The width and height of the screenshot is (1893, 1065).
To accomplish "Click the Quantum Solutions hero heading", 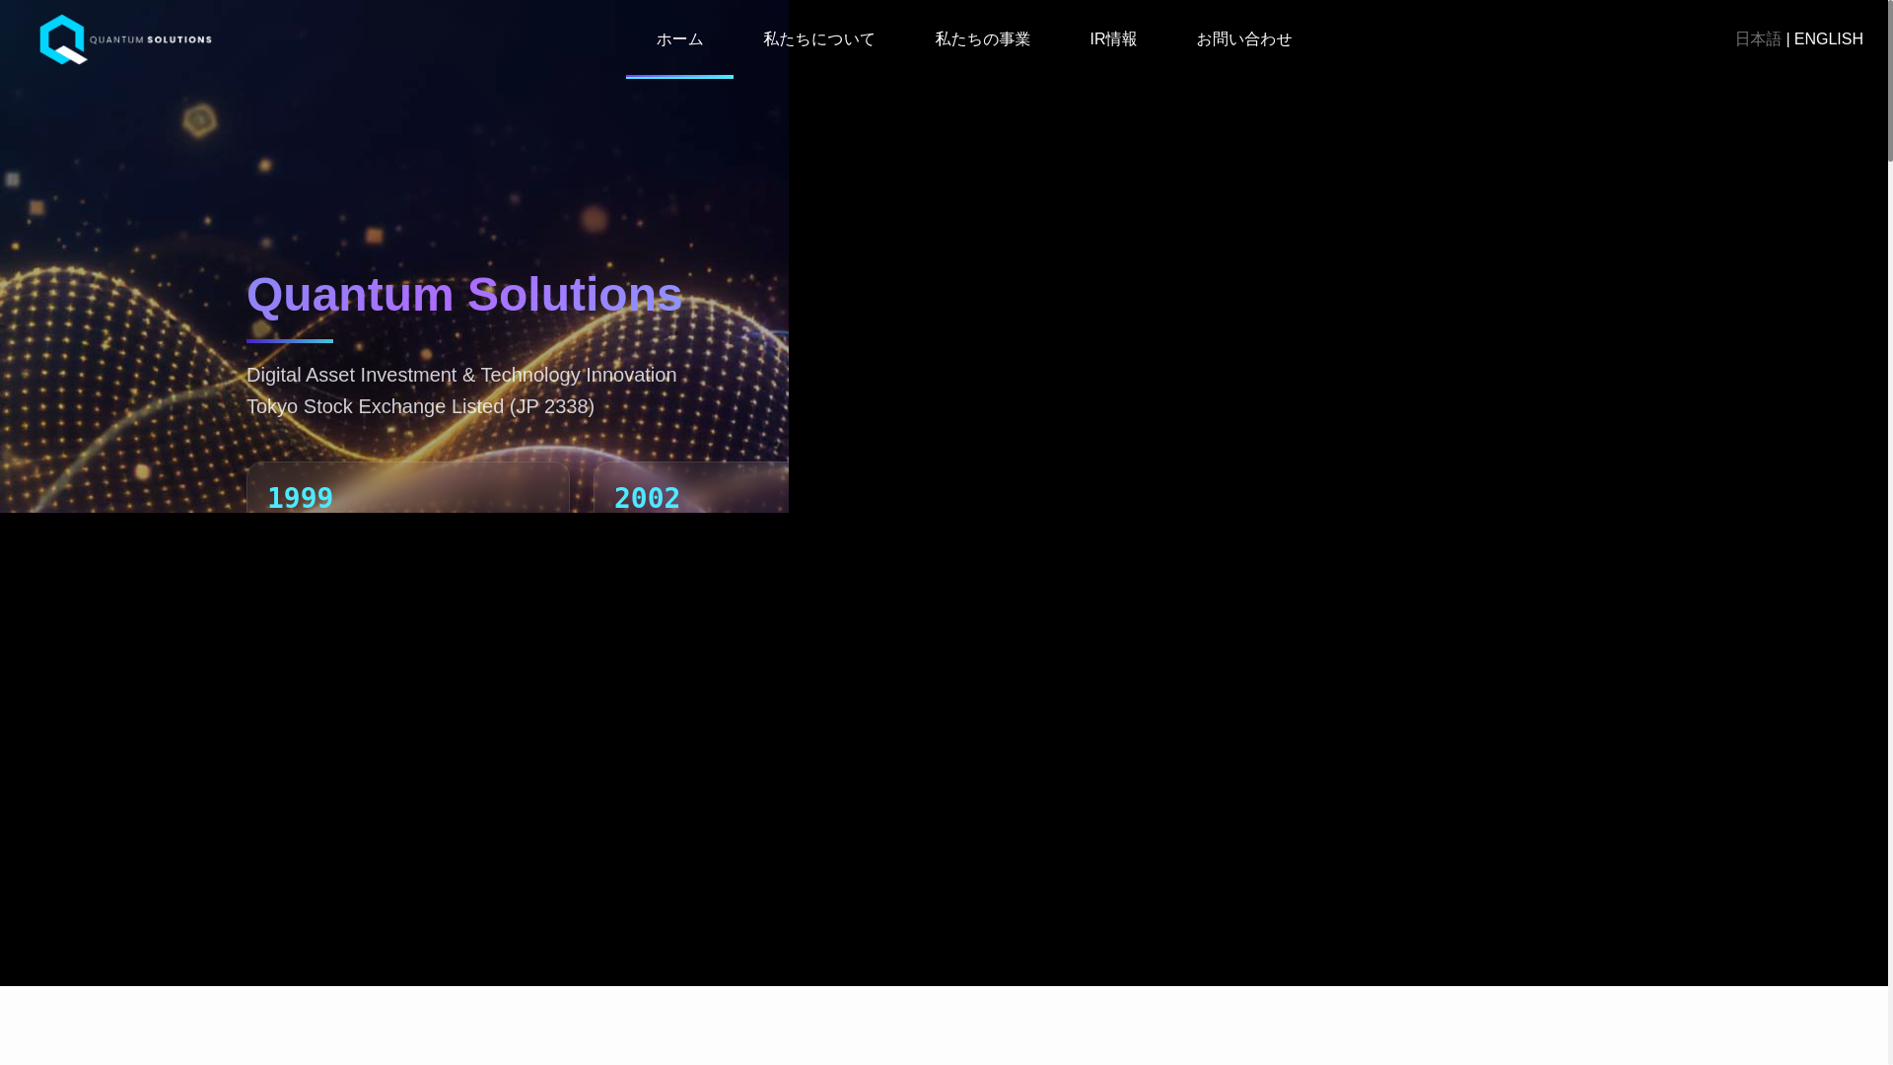I will point(464,295).
